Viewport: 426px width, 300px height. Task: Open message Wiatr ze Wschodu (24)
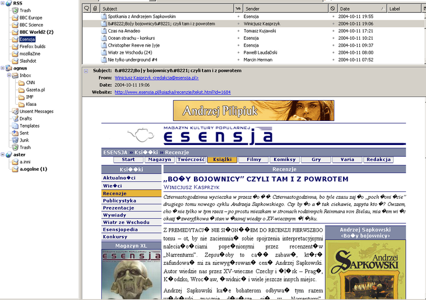[130, 53]
